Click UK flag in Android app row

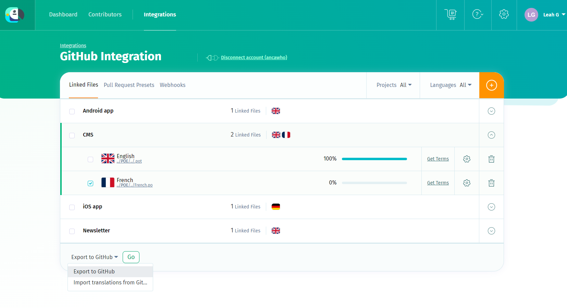276,111
